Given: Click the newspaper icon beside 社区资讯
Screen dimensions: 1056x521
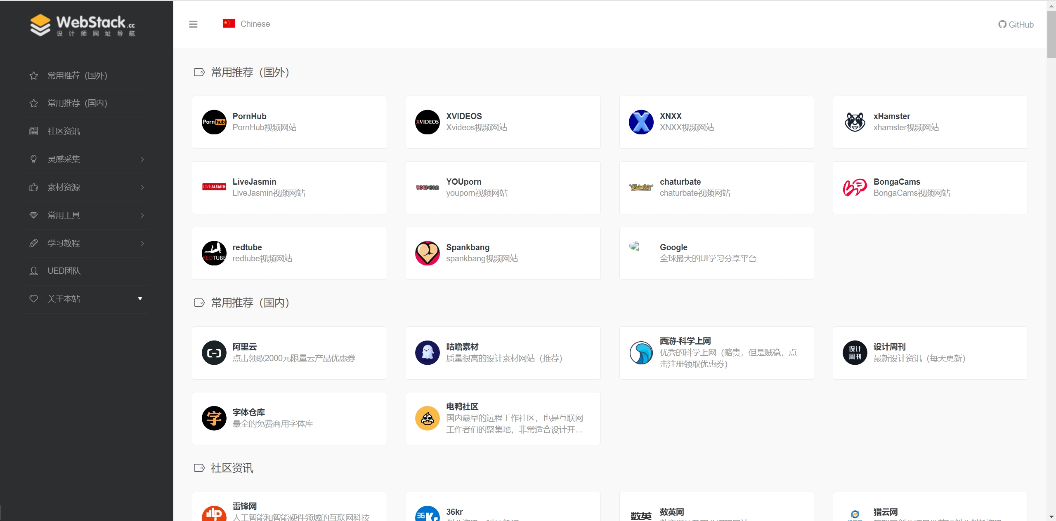Looking at the screenshot, I should [34, 131].
